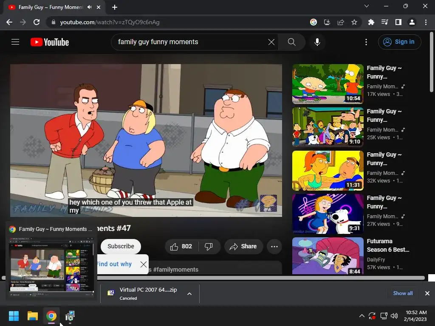Bookmark this tab with the star

tap(354, 22)
